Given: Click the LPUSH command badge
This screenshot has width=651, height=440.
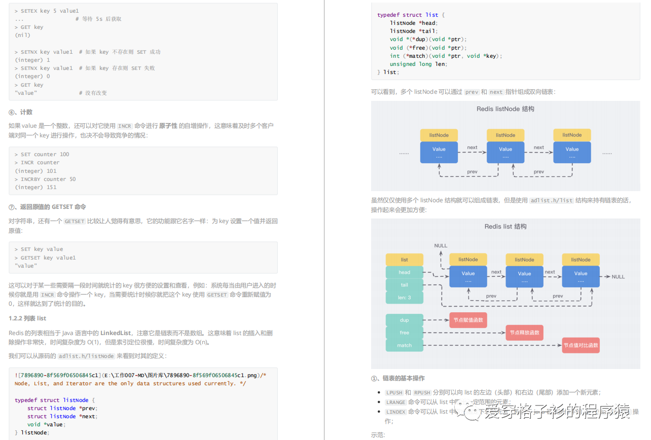Looking at the screenshot, I should (394, 392).
